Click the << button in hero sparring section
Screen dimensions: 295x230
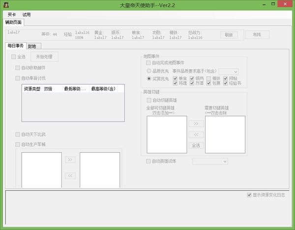[196, 134]
